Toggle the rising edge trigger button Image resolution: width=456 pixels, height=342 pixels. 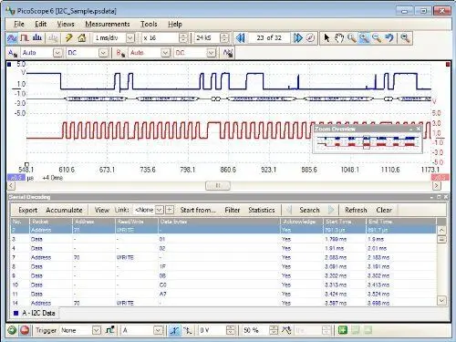(x=174, y=330)
